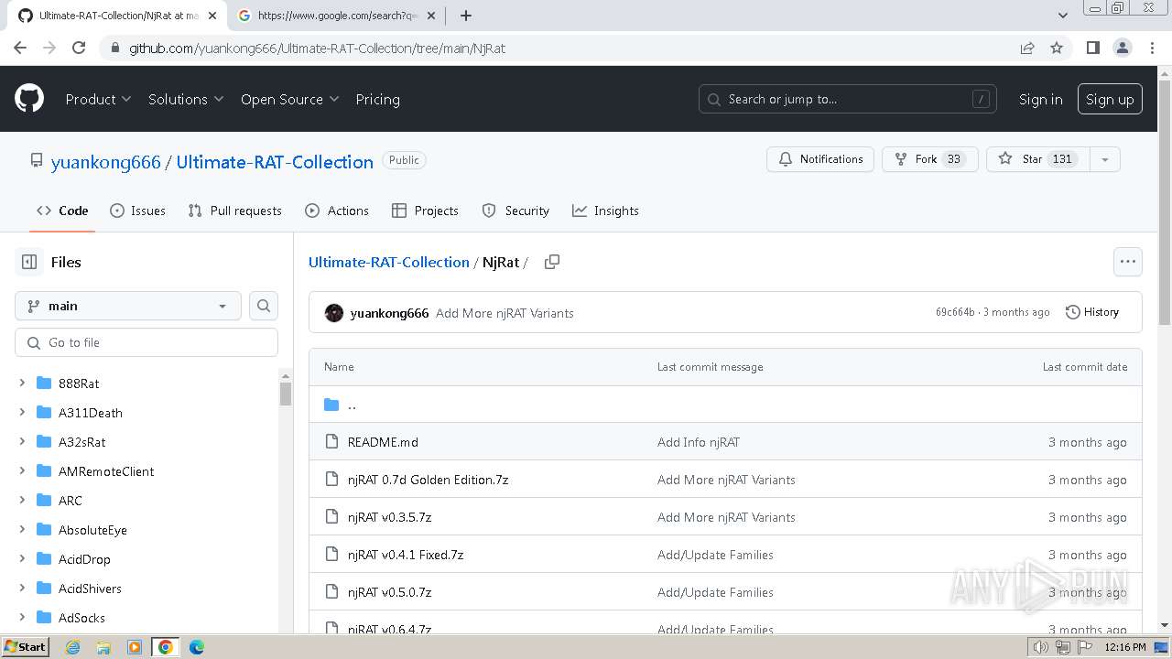Click the README.md file icon
This screenshot has height=659, width=1172.
(x=332, y=442)
